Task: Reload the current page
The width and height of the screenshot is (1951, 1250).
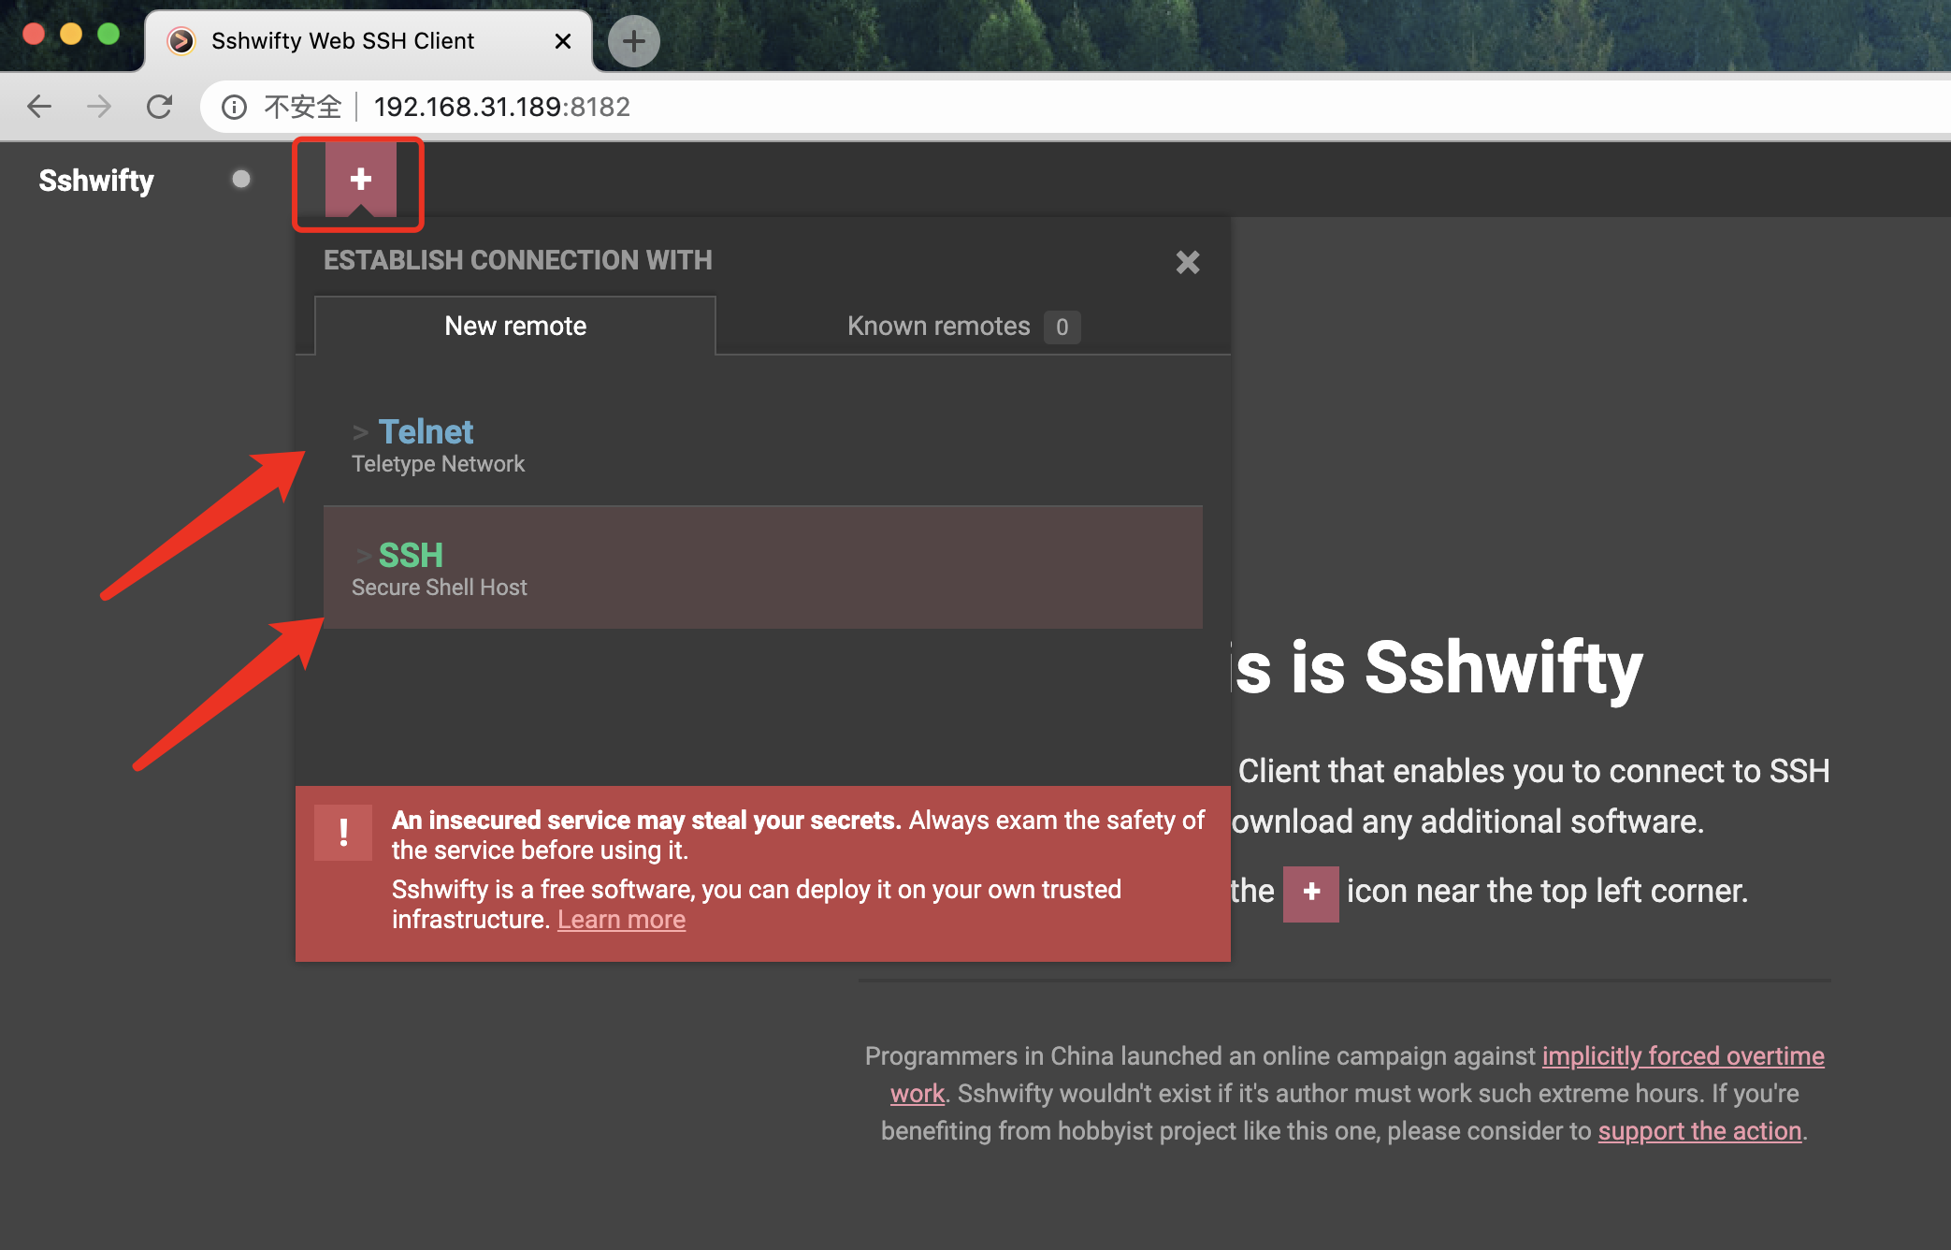Action: click(x=159, y=107)
